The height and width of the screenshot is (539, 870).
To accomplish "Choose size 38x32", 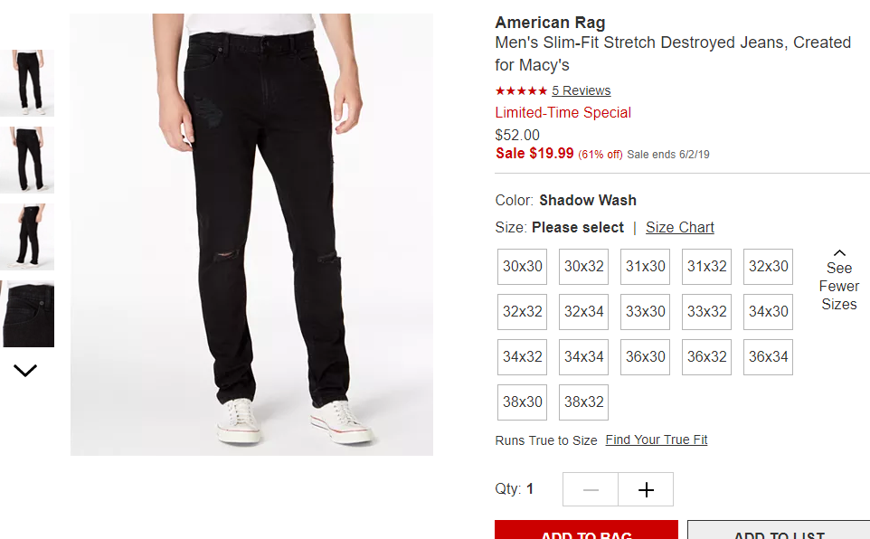I will point(583,402).
